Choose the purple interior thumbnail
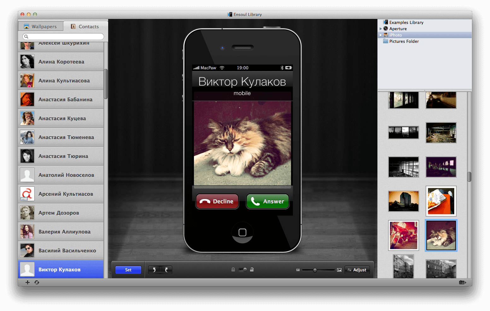The height and width of the screenshot is (311, 490). (441, 167)
